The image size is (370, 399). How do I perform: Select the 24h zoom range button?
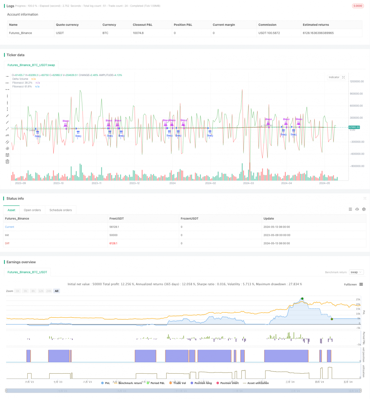tap(49, 291)
